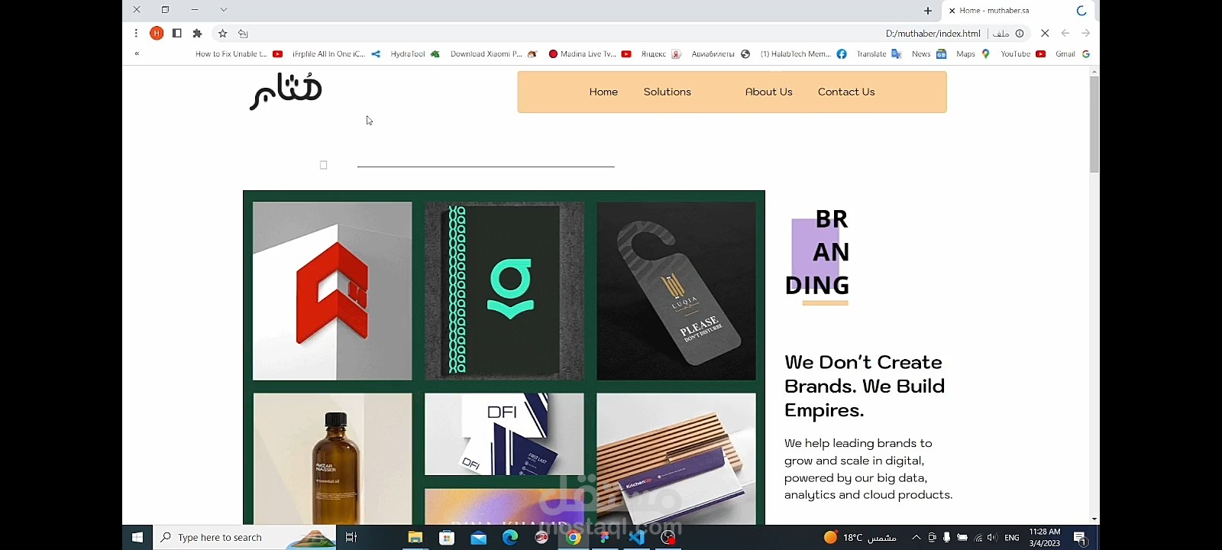Bookmark this page with the star icon
This screenshot has width=1222, height=550.
tap(222, 33)
